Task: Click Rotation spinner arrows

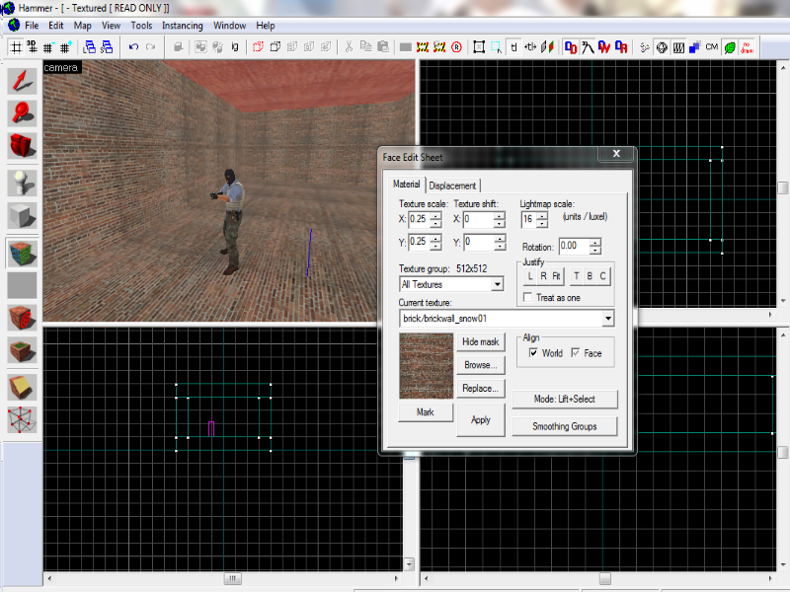Action: (595, 246)
